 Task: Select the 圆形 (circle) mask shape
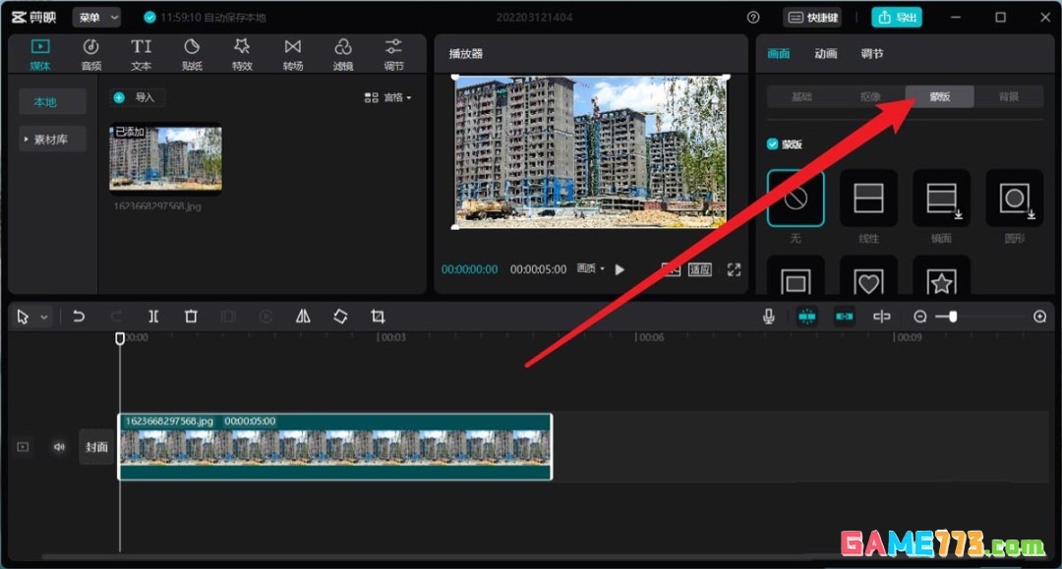(x=1014, y=199)
